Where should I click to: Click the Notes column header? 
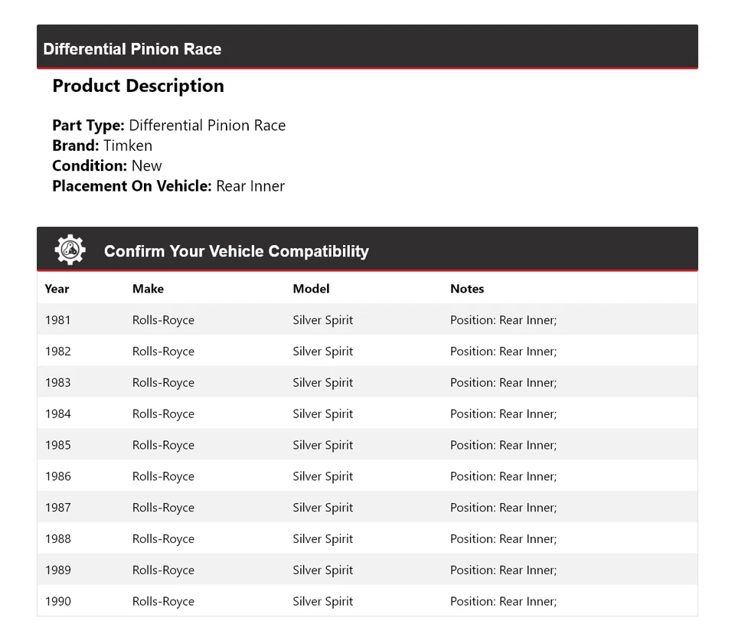(x=467, y=289)
